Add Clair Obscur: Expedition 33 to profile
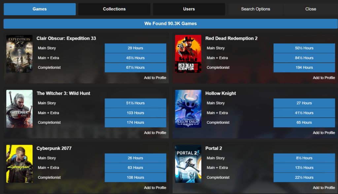 (155, 78)
